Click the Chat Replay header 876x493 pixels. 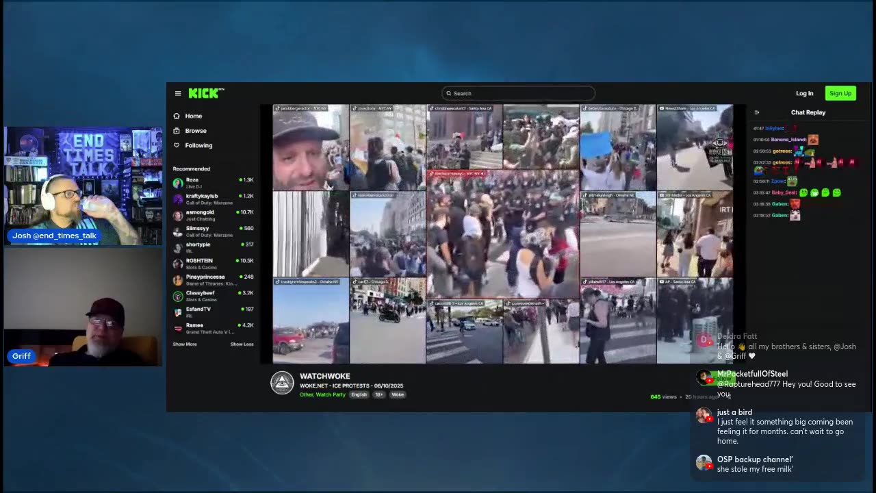point(808,112)
